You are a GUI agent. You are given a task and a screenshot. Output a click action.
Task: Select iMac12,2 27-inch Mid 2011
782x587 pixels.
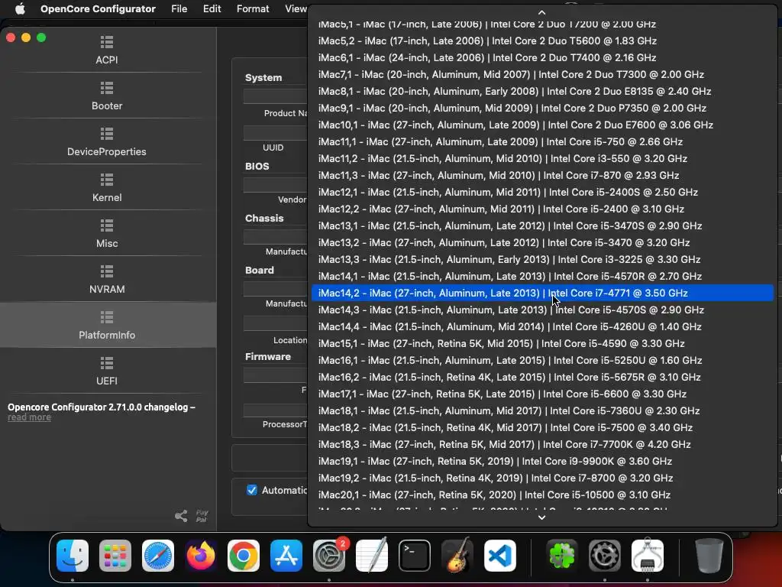point(542,209)
